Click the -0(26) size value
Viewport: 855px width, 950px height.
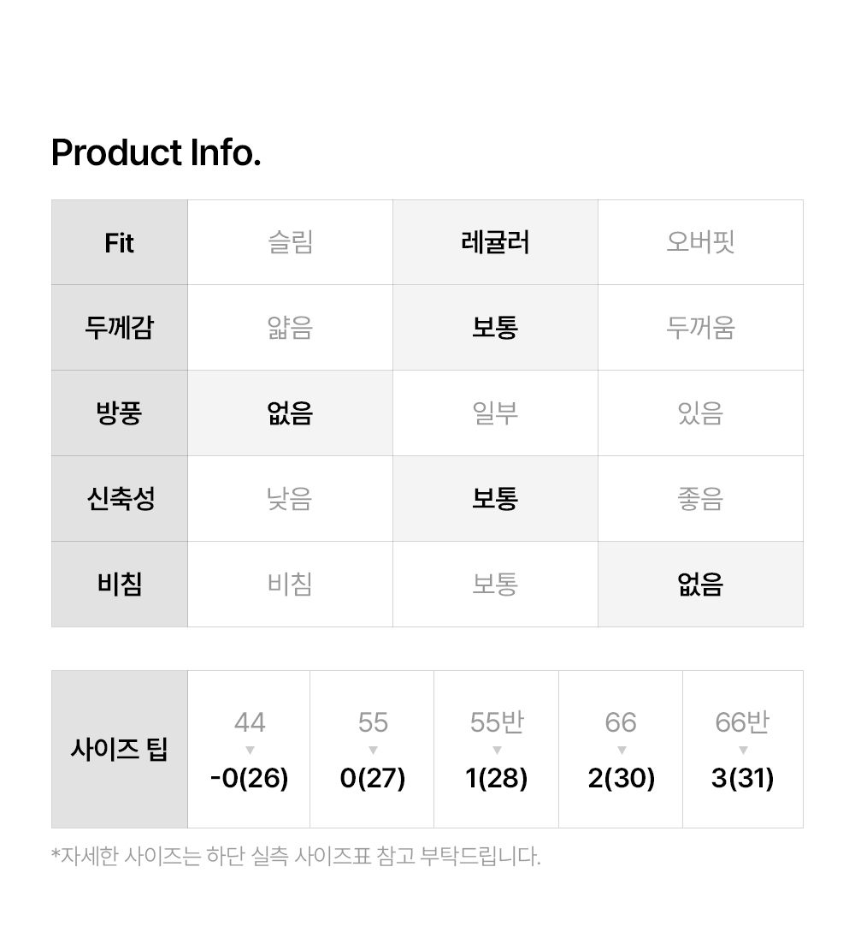pos(250,779)
